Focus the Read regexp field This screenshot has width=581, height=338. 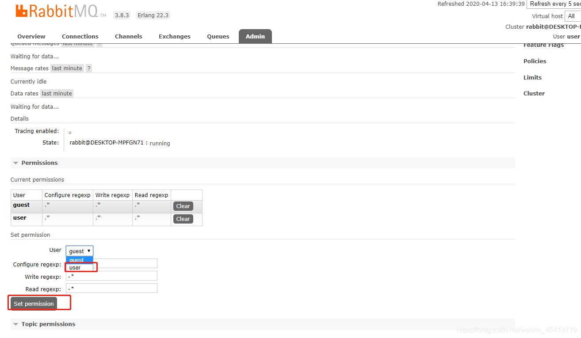pos(111,288)
